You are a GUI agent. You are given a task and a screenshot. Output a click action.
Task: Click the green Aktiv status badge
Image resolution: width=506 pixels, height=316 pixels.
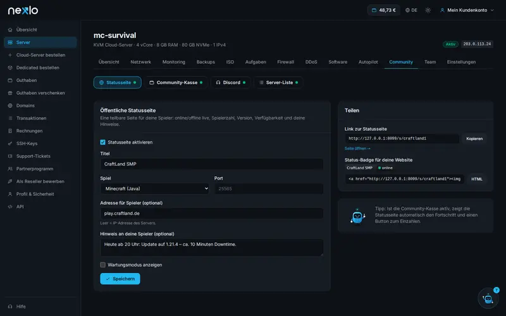pos(450,44)
